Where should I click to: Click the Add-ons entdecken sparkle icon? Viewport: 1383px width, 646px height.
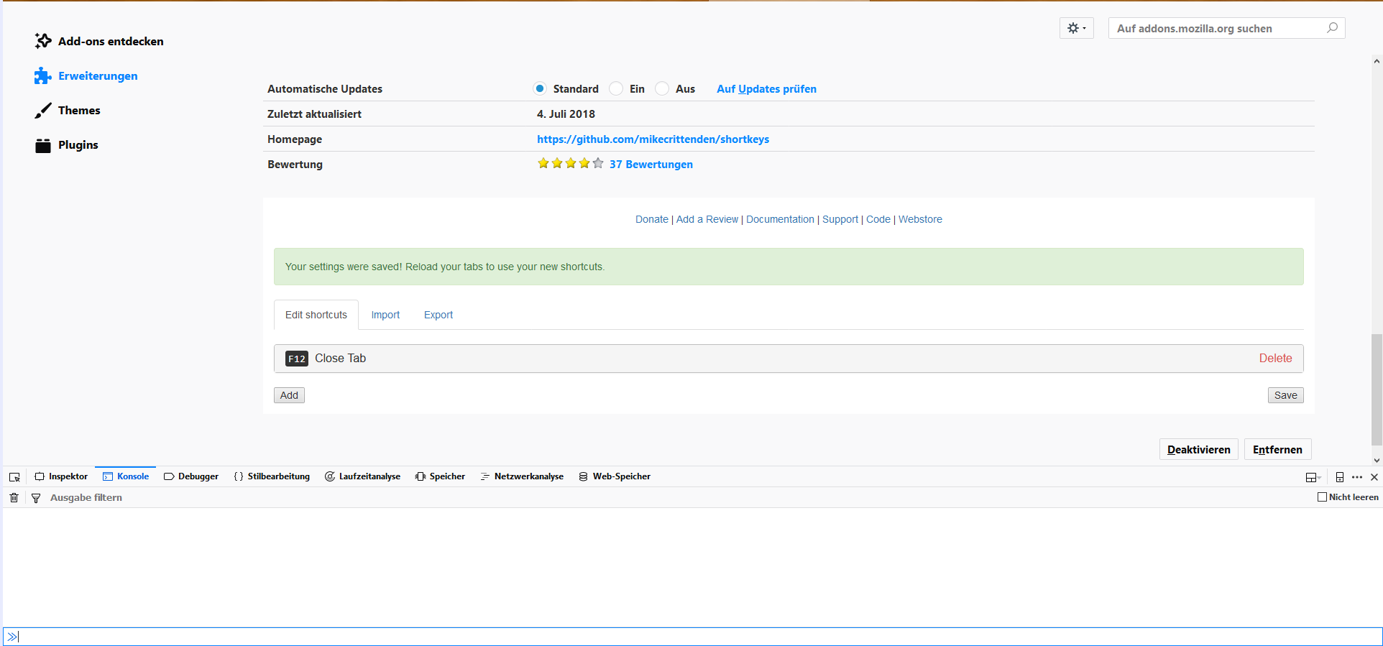click(43, 41)
